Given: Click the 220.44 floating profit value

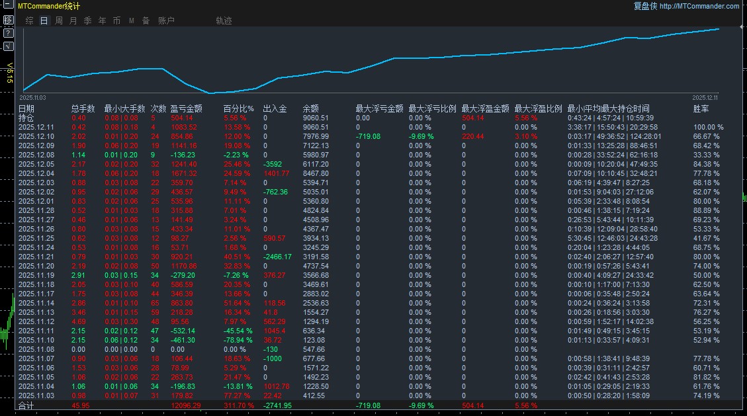Looking at the screenshot, I should pyautogui.click(x=472, y=136).
